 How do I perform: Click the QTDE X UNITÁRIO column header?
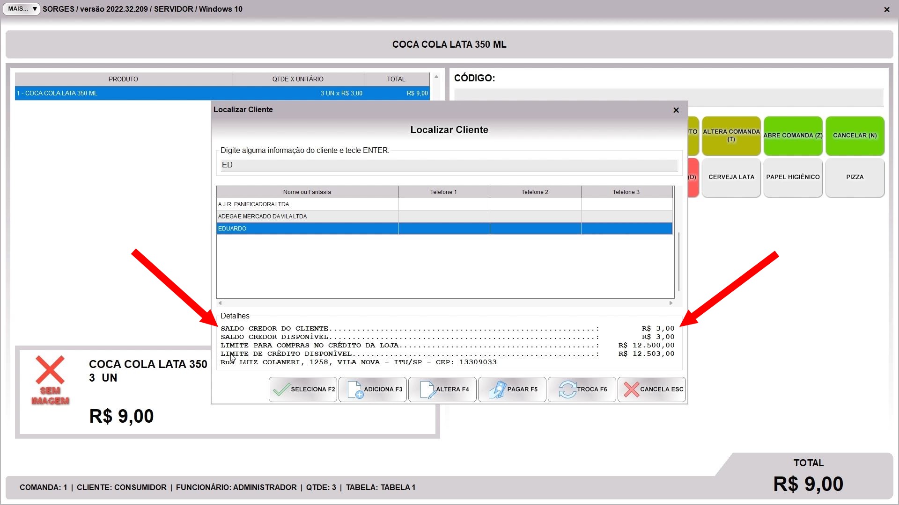click(x=298, y=79)
